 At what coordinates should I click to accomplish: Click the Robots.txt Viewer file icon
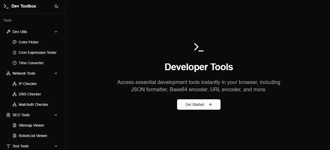(x=15, y=135)
